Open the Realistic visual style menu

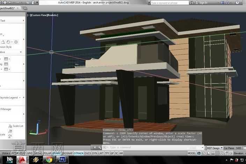click(x=52, y=15)
